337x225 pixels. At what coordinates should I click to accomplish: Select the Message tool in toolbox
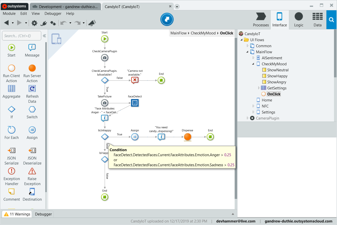coord(32,50)
